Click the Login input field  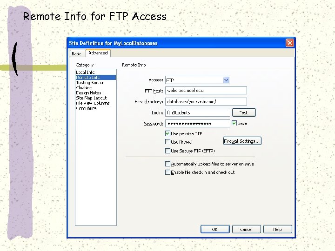coord(197,112)
